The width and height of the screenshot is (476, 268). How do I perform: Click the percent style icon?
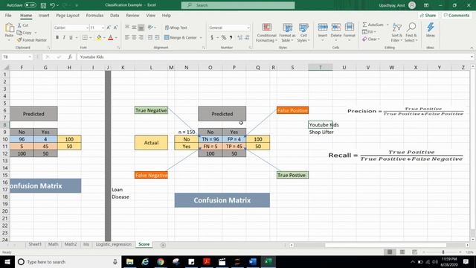pyautogui.click(x=224, y=37)
